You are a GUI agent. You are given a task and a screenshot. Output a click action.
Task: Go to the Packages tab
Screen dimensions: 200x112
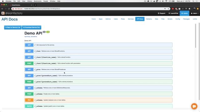tap(186, 19)
